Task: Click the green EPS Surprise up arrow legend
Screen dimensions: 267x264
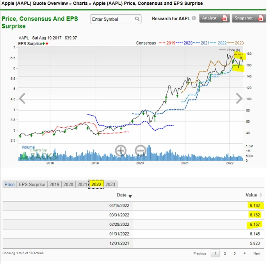Action: [x=44, y=44]
